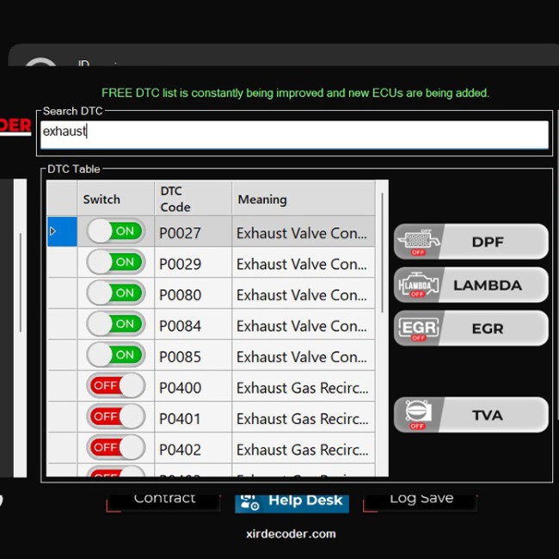Turn on the P0401 switch

pos(115,416)
